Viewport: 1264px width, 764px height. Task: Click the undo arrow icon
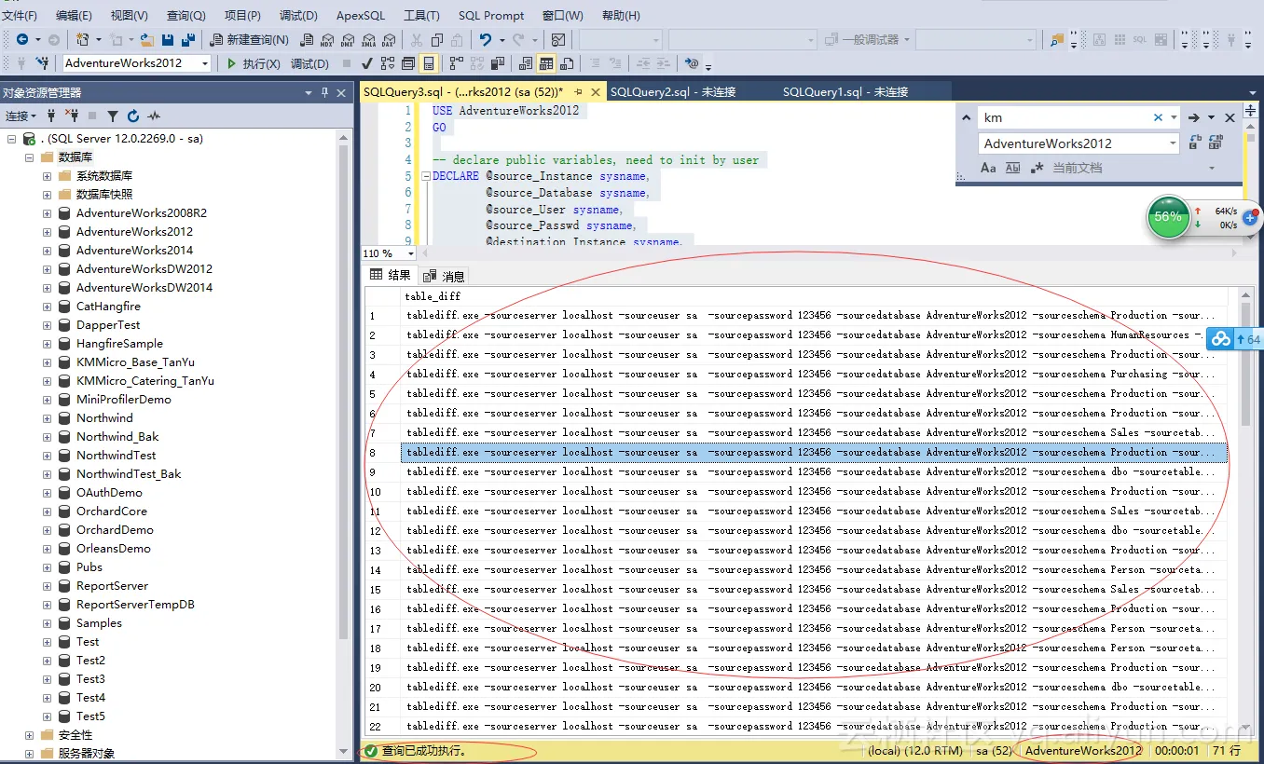[x=485, y=39]
